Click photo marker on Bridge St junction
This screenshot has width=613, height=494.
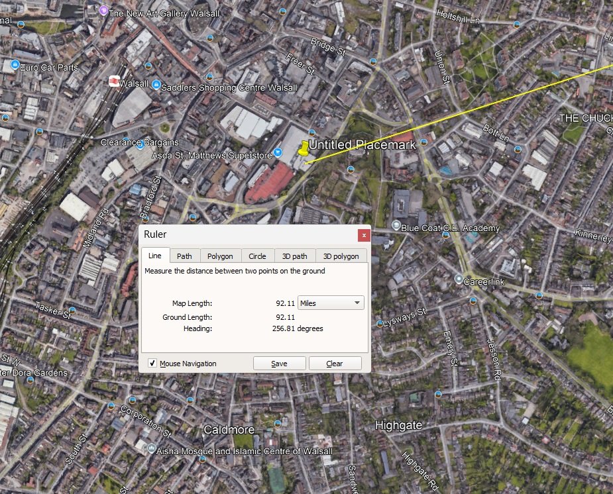point(373,62)
